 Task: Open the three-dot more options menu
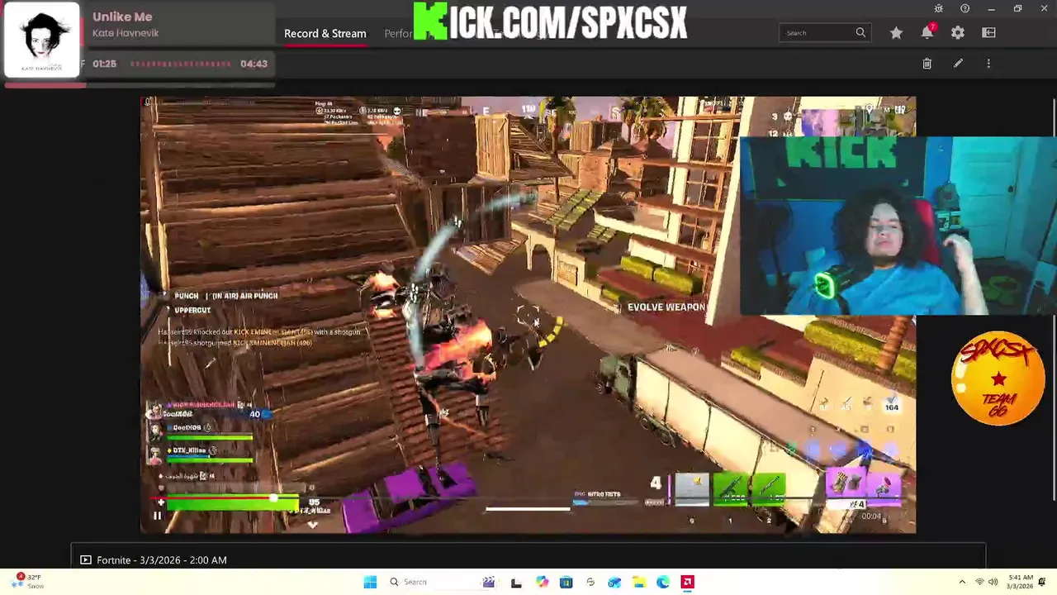988,64
